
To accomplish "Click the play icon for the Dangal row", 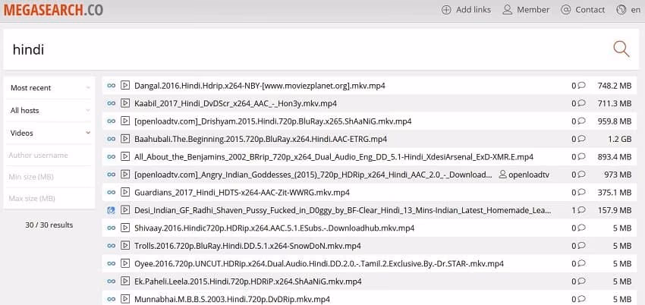I will point(124,86).
